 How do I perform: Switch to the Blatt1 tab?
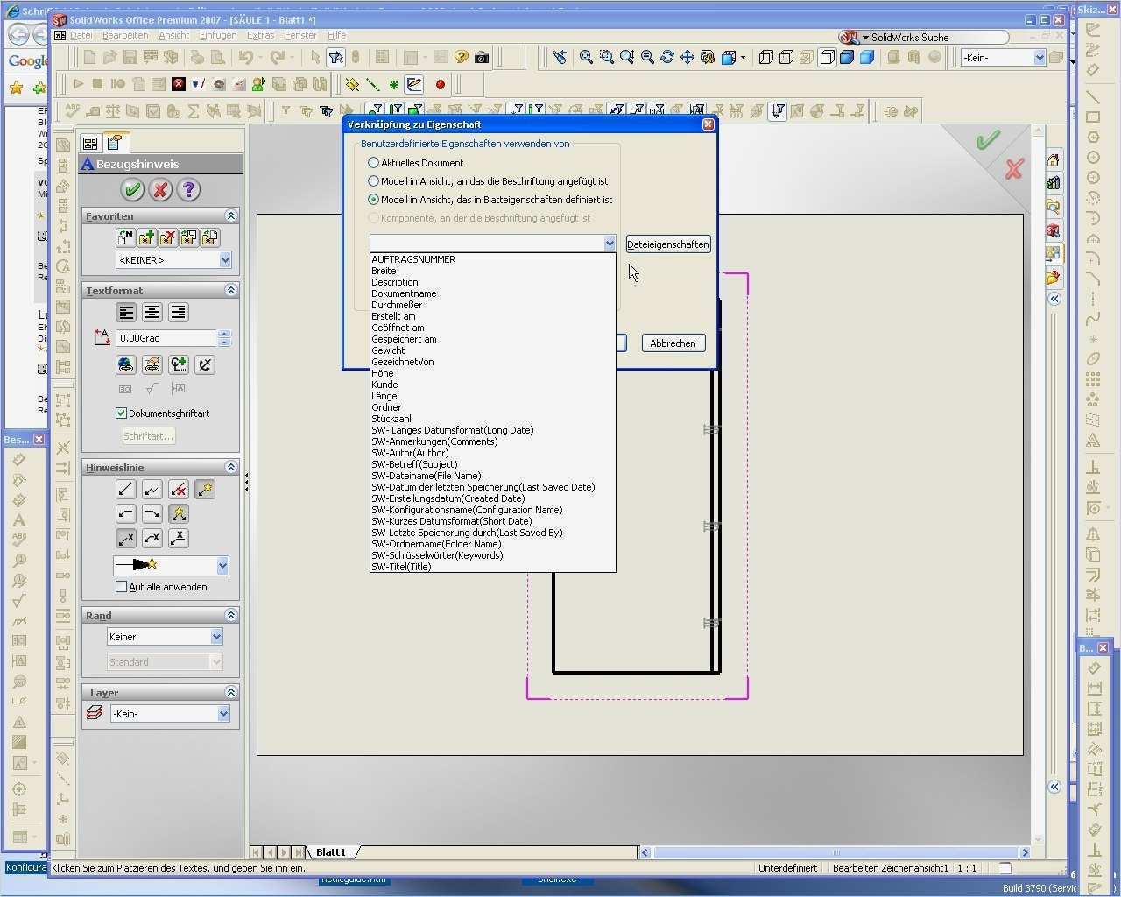pyautogui.click(x=330, y=851)
